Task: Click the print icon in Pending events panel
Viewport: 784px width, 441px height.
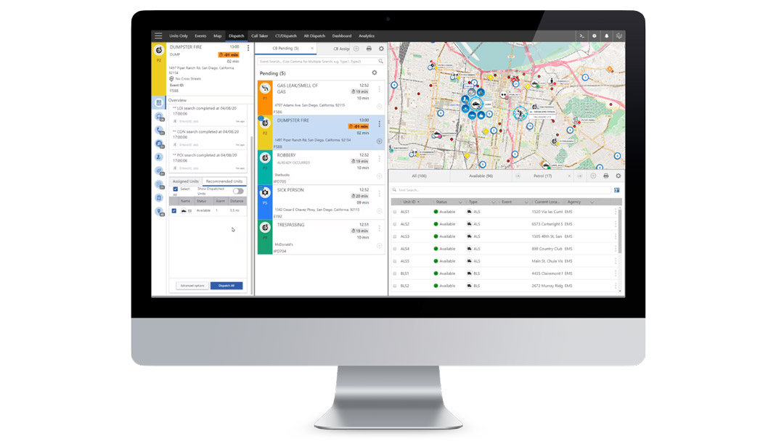Action: tap(369, 49)
